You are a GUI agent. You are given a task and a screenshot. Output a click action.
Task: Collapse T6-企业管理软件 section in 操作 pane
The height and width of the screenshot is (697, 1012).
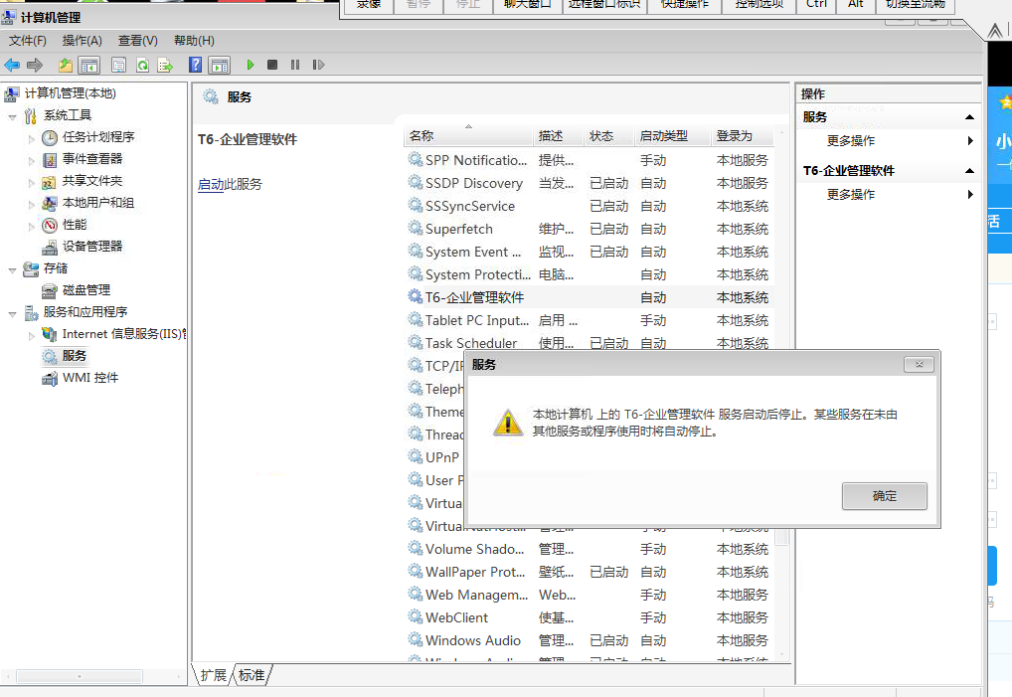tap(969, 170)
